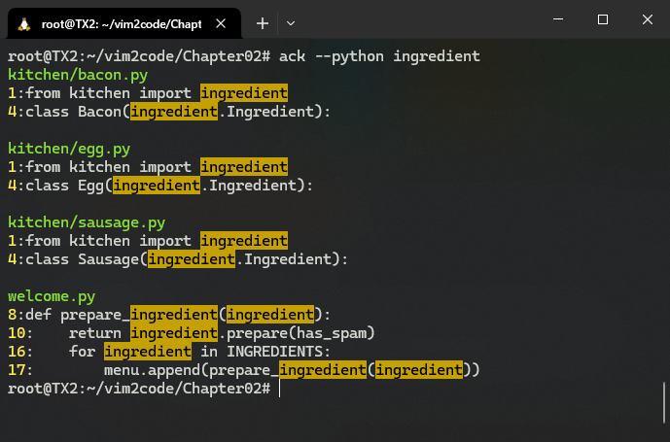Click the class Egg line text
This screenshot has width=670, height=442.
pyautogui.click(x=169, y=186)
